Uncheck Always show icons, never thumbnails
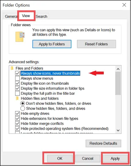The image size is (131, 166). tap(17, 73)
